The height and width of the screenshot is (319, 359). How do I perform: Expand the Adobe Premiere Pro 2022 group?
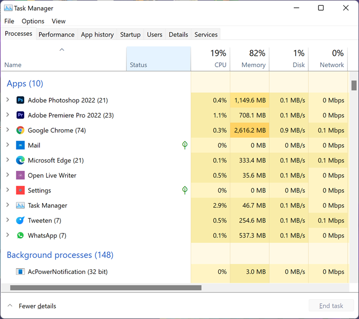[8, 114]
